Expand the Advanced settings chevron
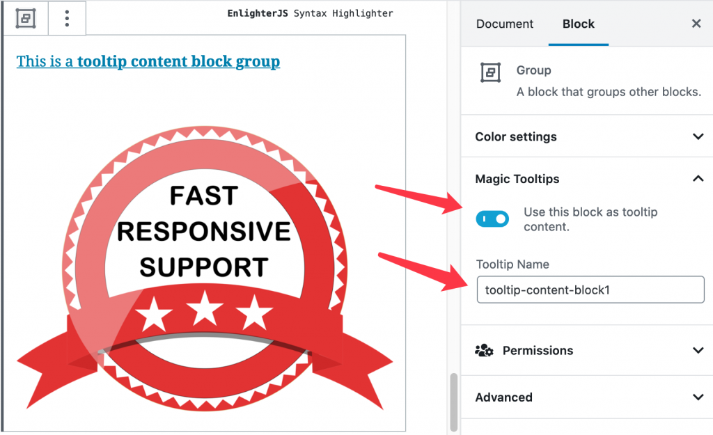This screenshot has width=713, height=435. tap(698, 397)
